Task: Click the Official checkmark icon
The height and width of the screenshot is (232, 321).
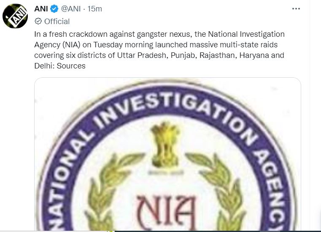Action: (38, 21)
